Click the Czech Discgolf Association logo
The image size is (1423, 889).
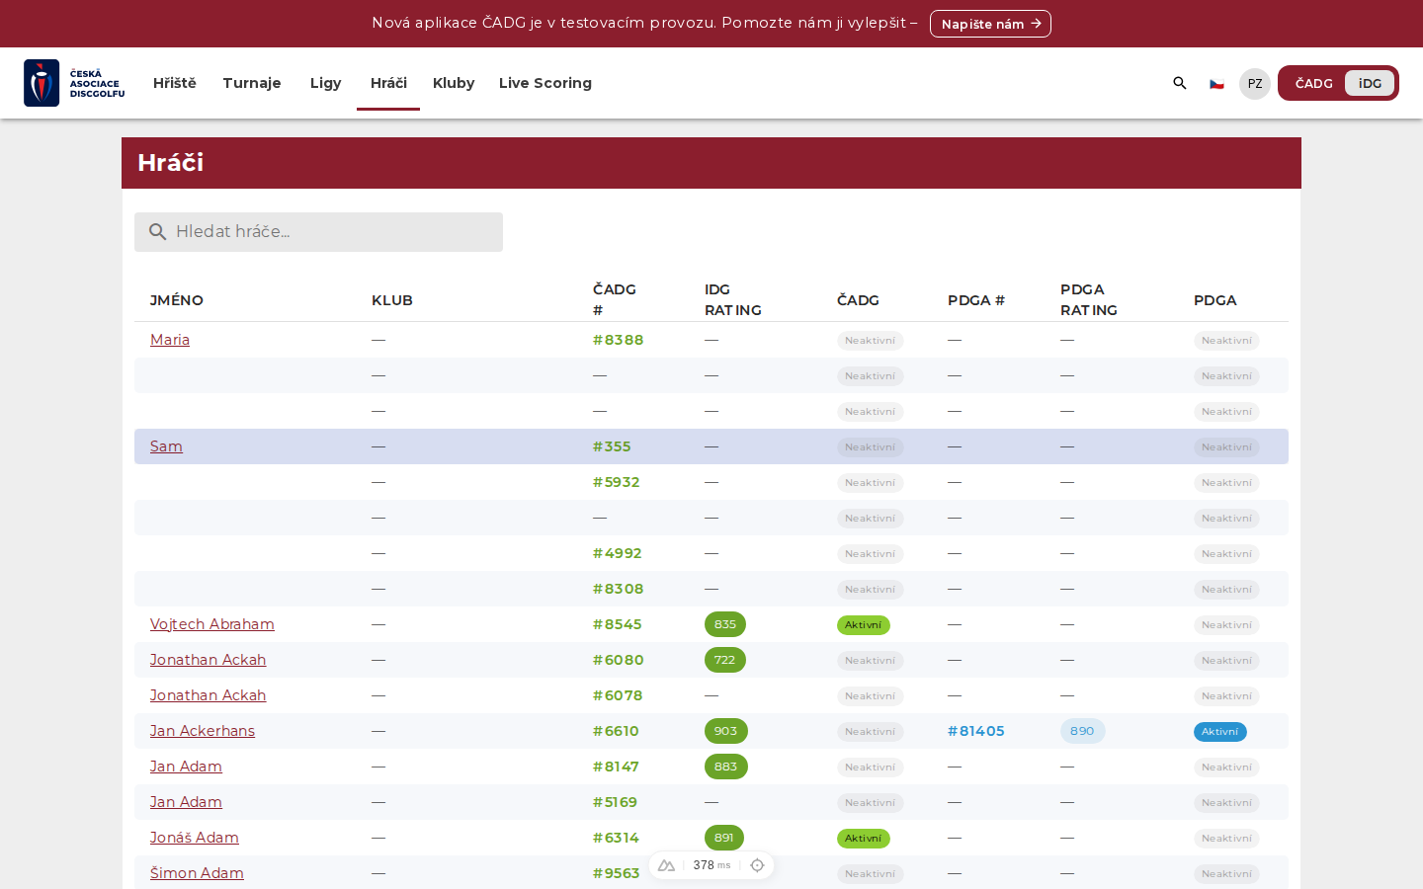(74, 83)
